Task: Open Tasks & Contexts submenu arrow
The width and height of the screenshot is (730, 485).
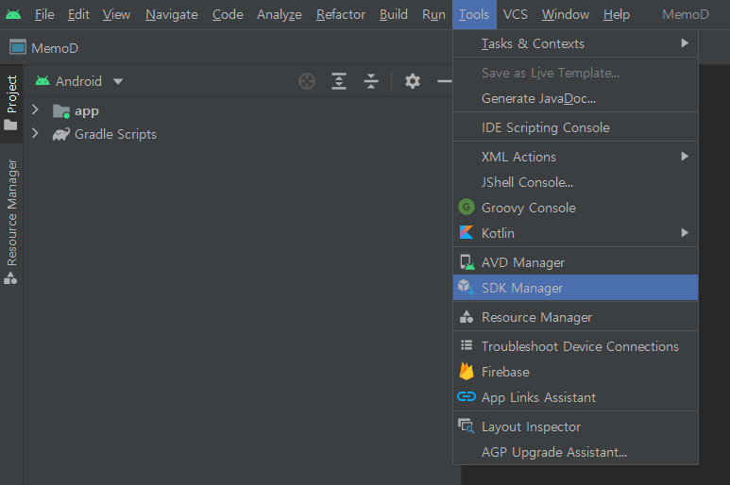Action: 685,43
